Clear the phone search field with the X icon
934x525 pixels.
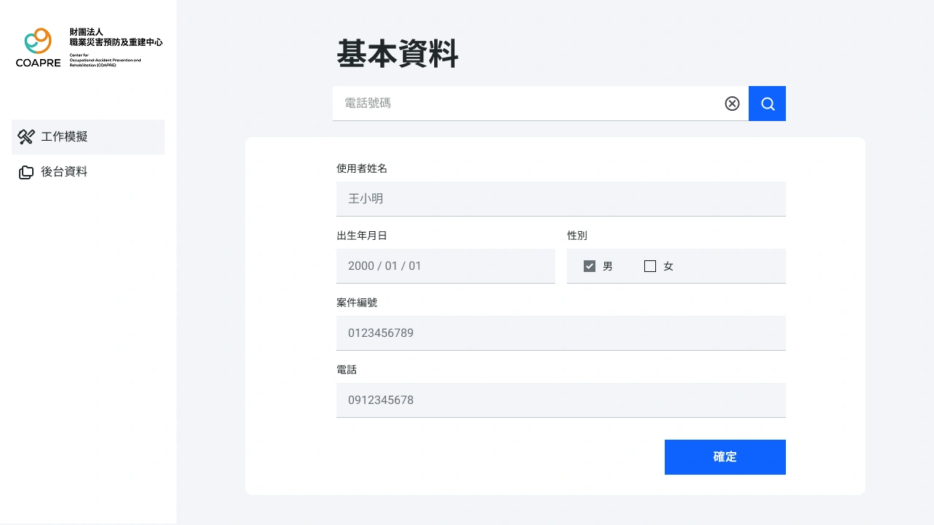click(732, 104)
